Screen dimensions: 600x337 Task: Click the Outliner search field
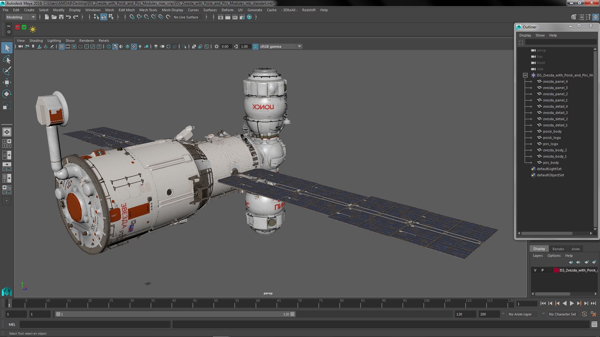point(561,42)
